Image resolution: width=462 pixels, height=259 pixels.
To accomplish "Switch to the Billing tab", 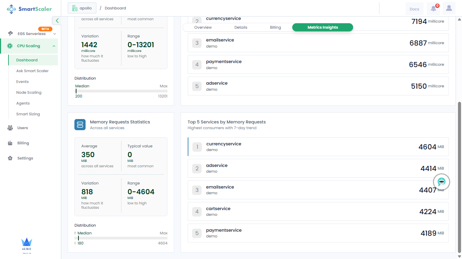I will click(275, 27).
